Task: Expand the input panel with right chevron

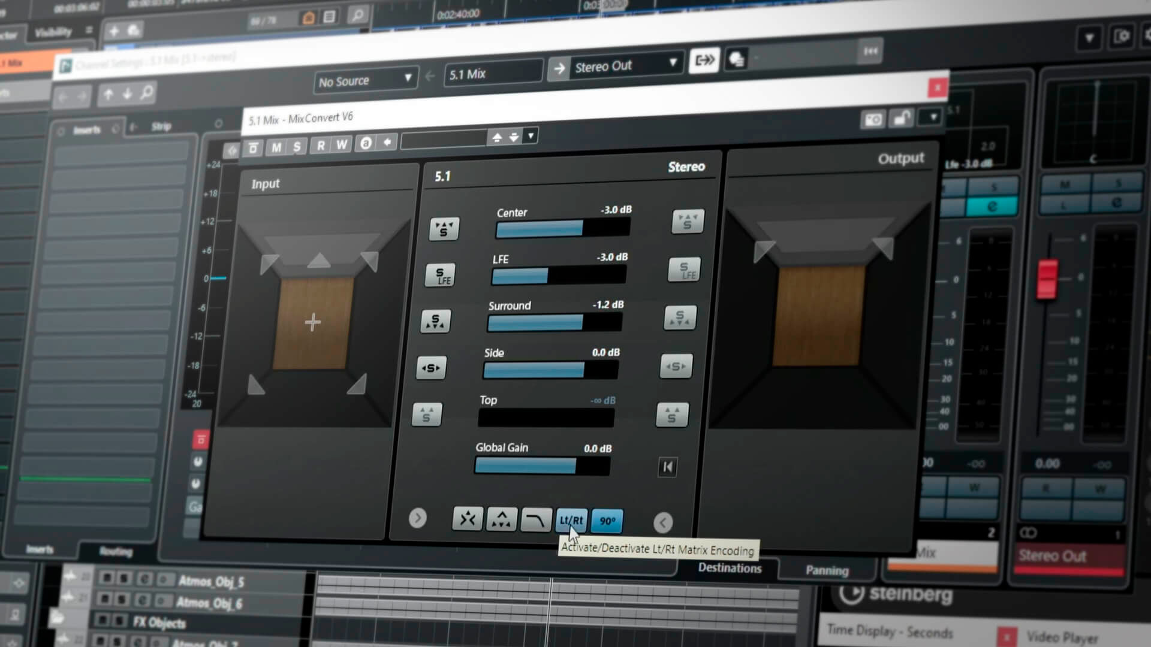Action: pyautogui.click(x=418, y=518)
